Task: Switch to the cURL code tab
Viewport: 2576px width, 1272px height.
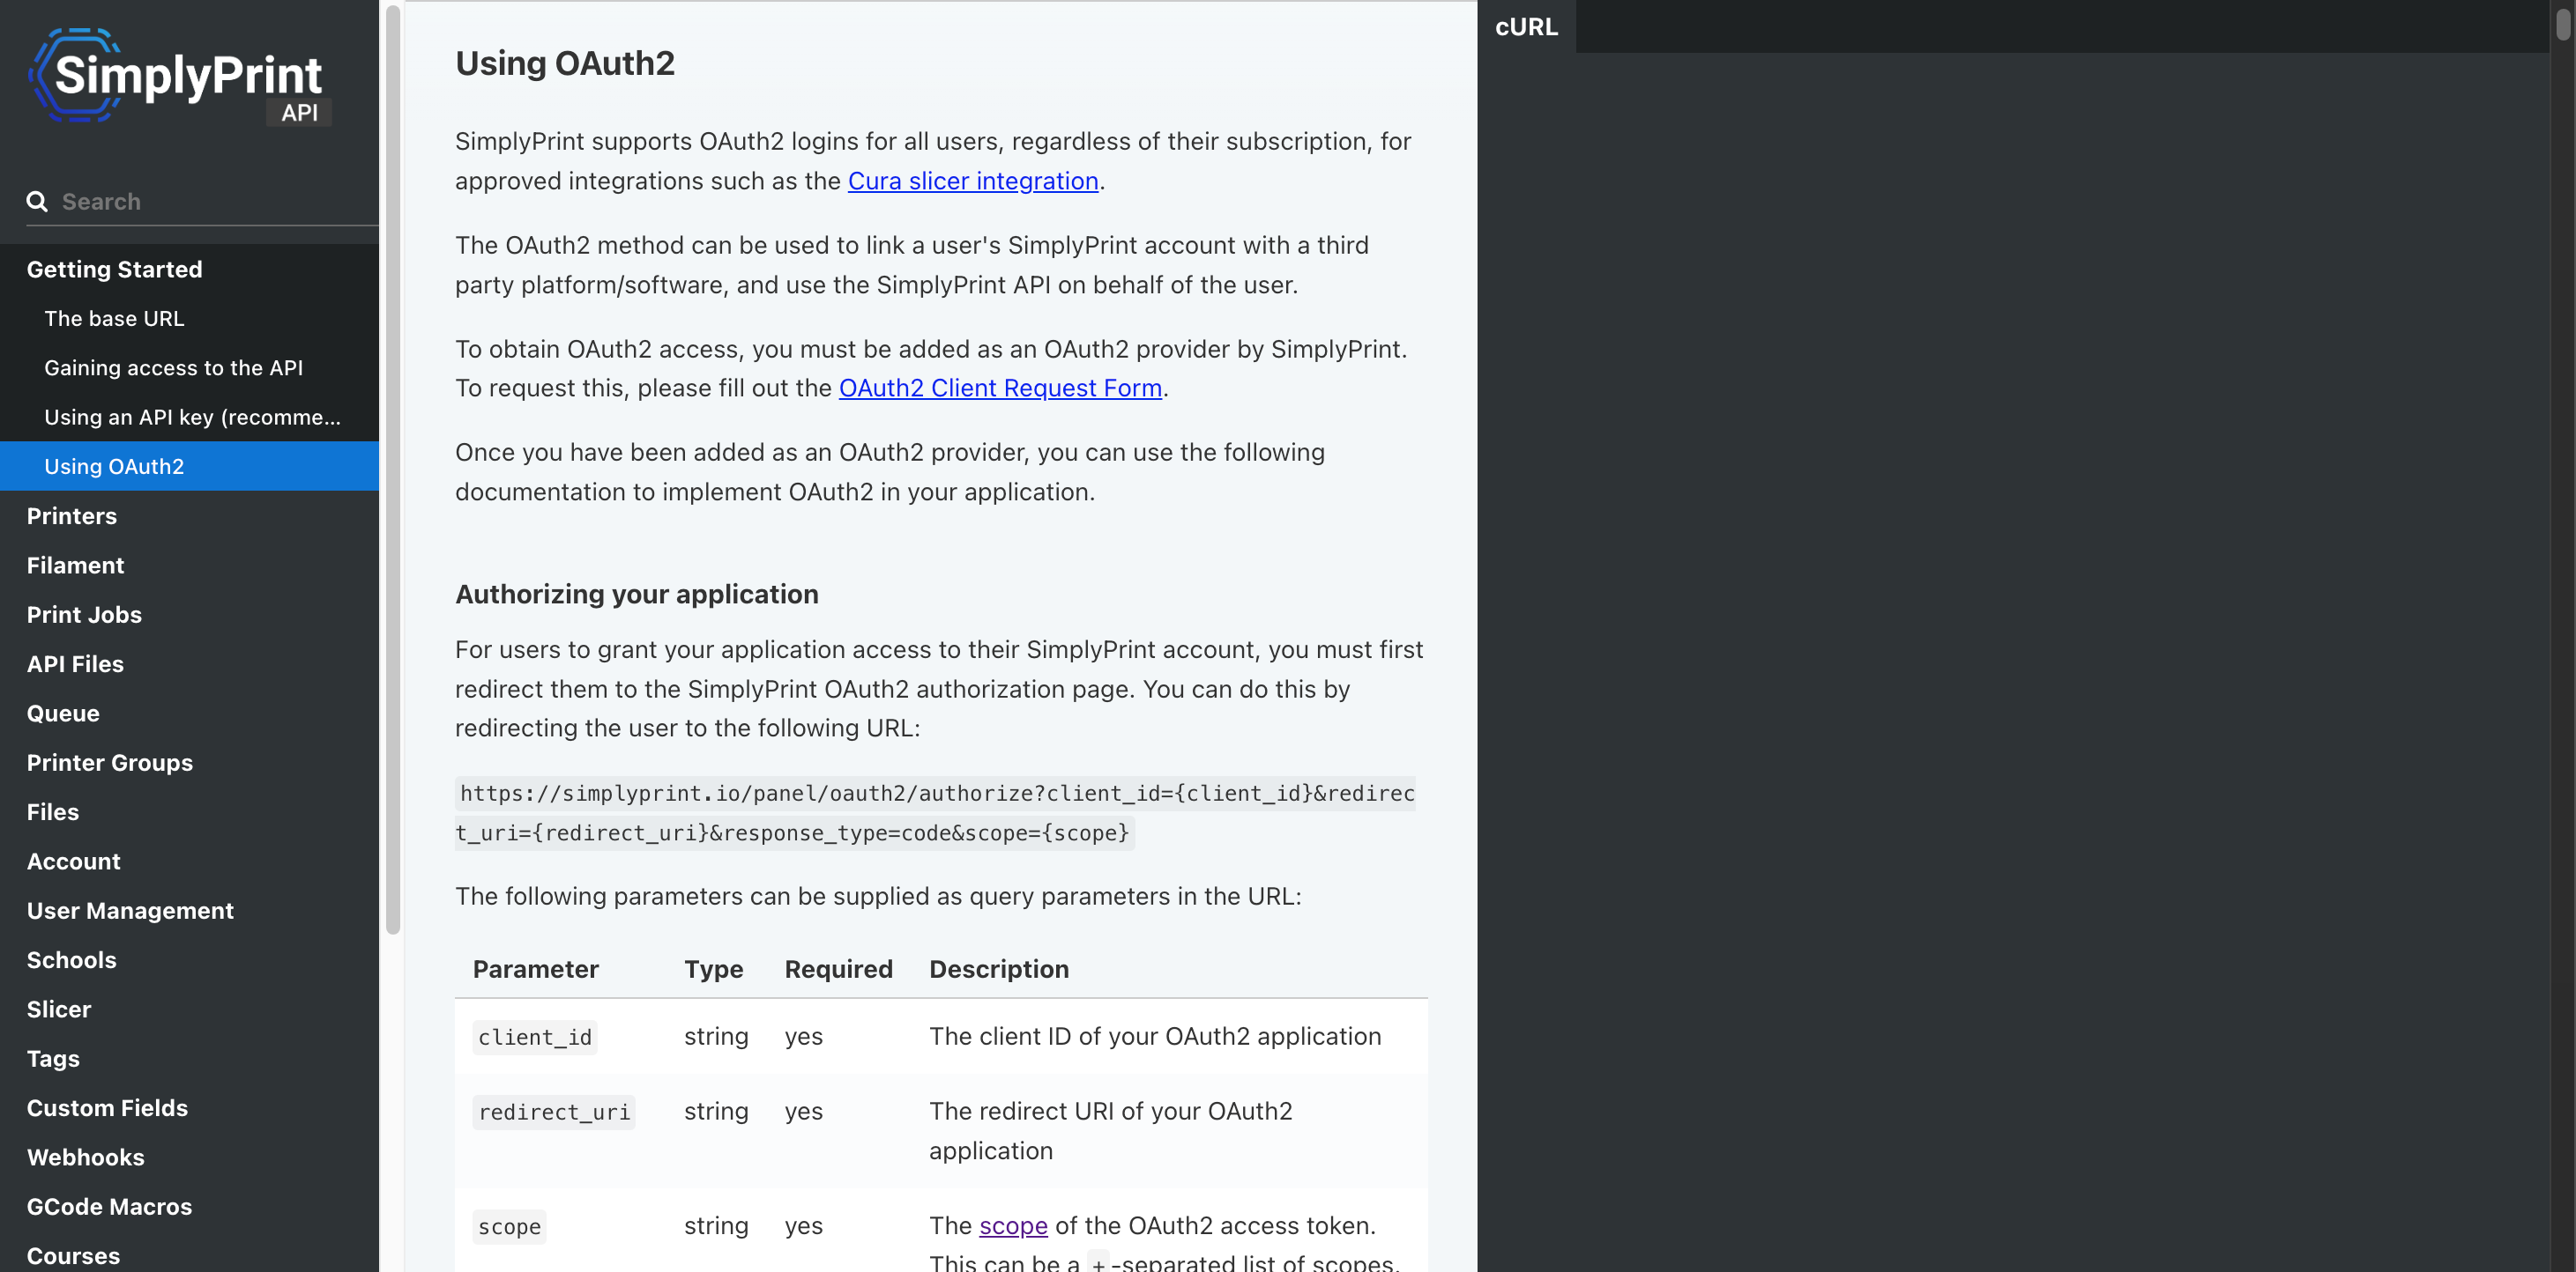Action: [x=1526, y=27]
